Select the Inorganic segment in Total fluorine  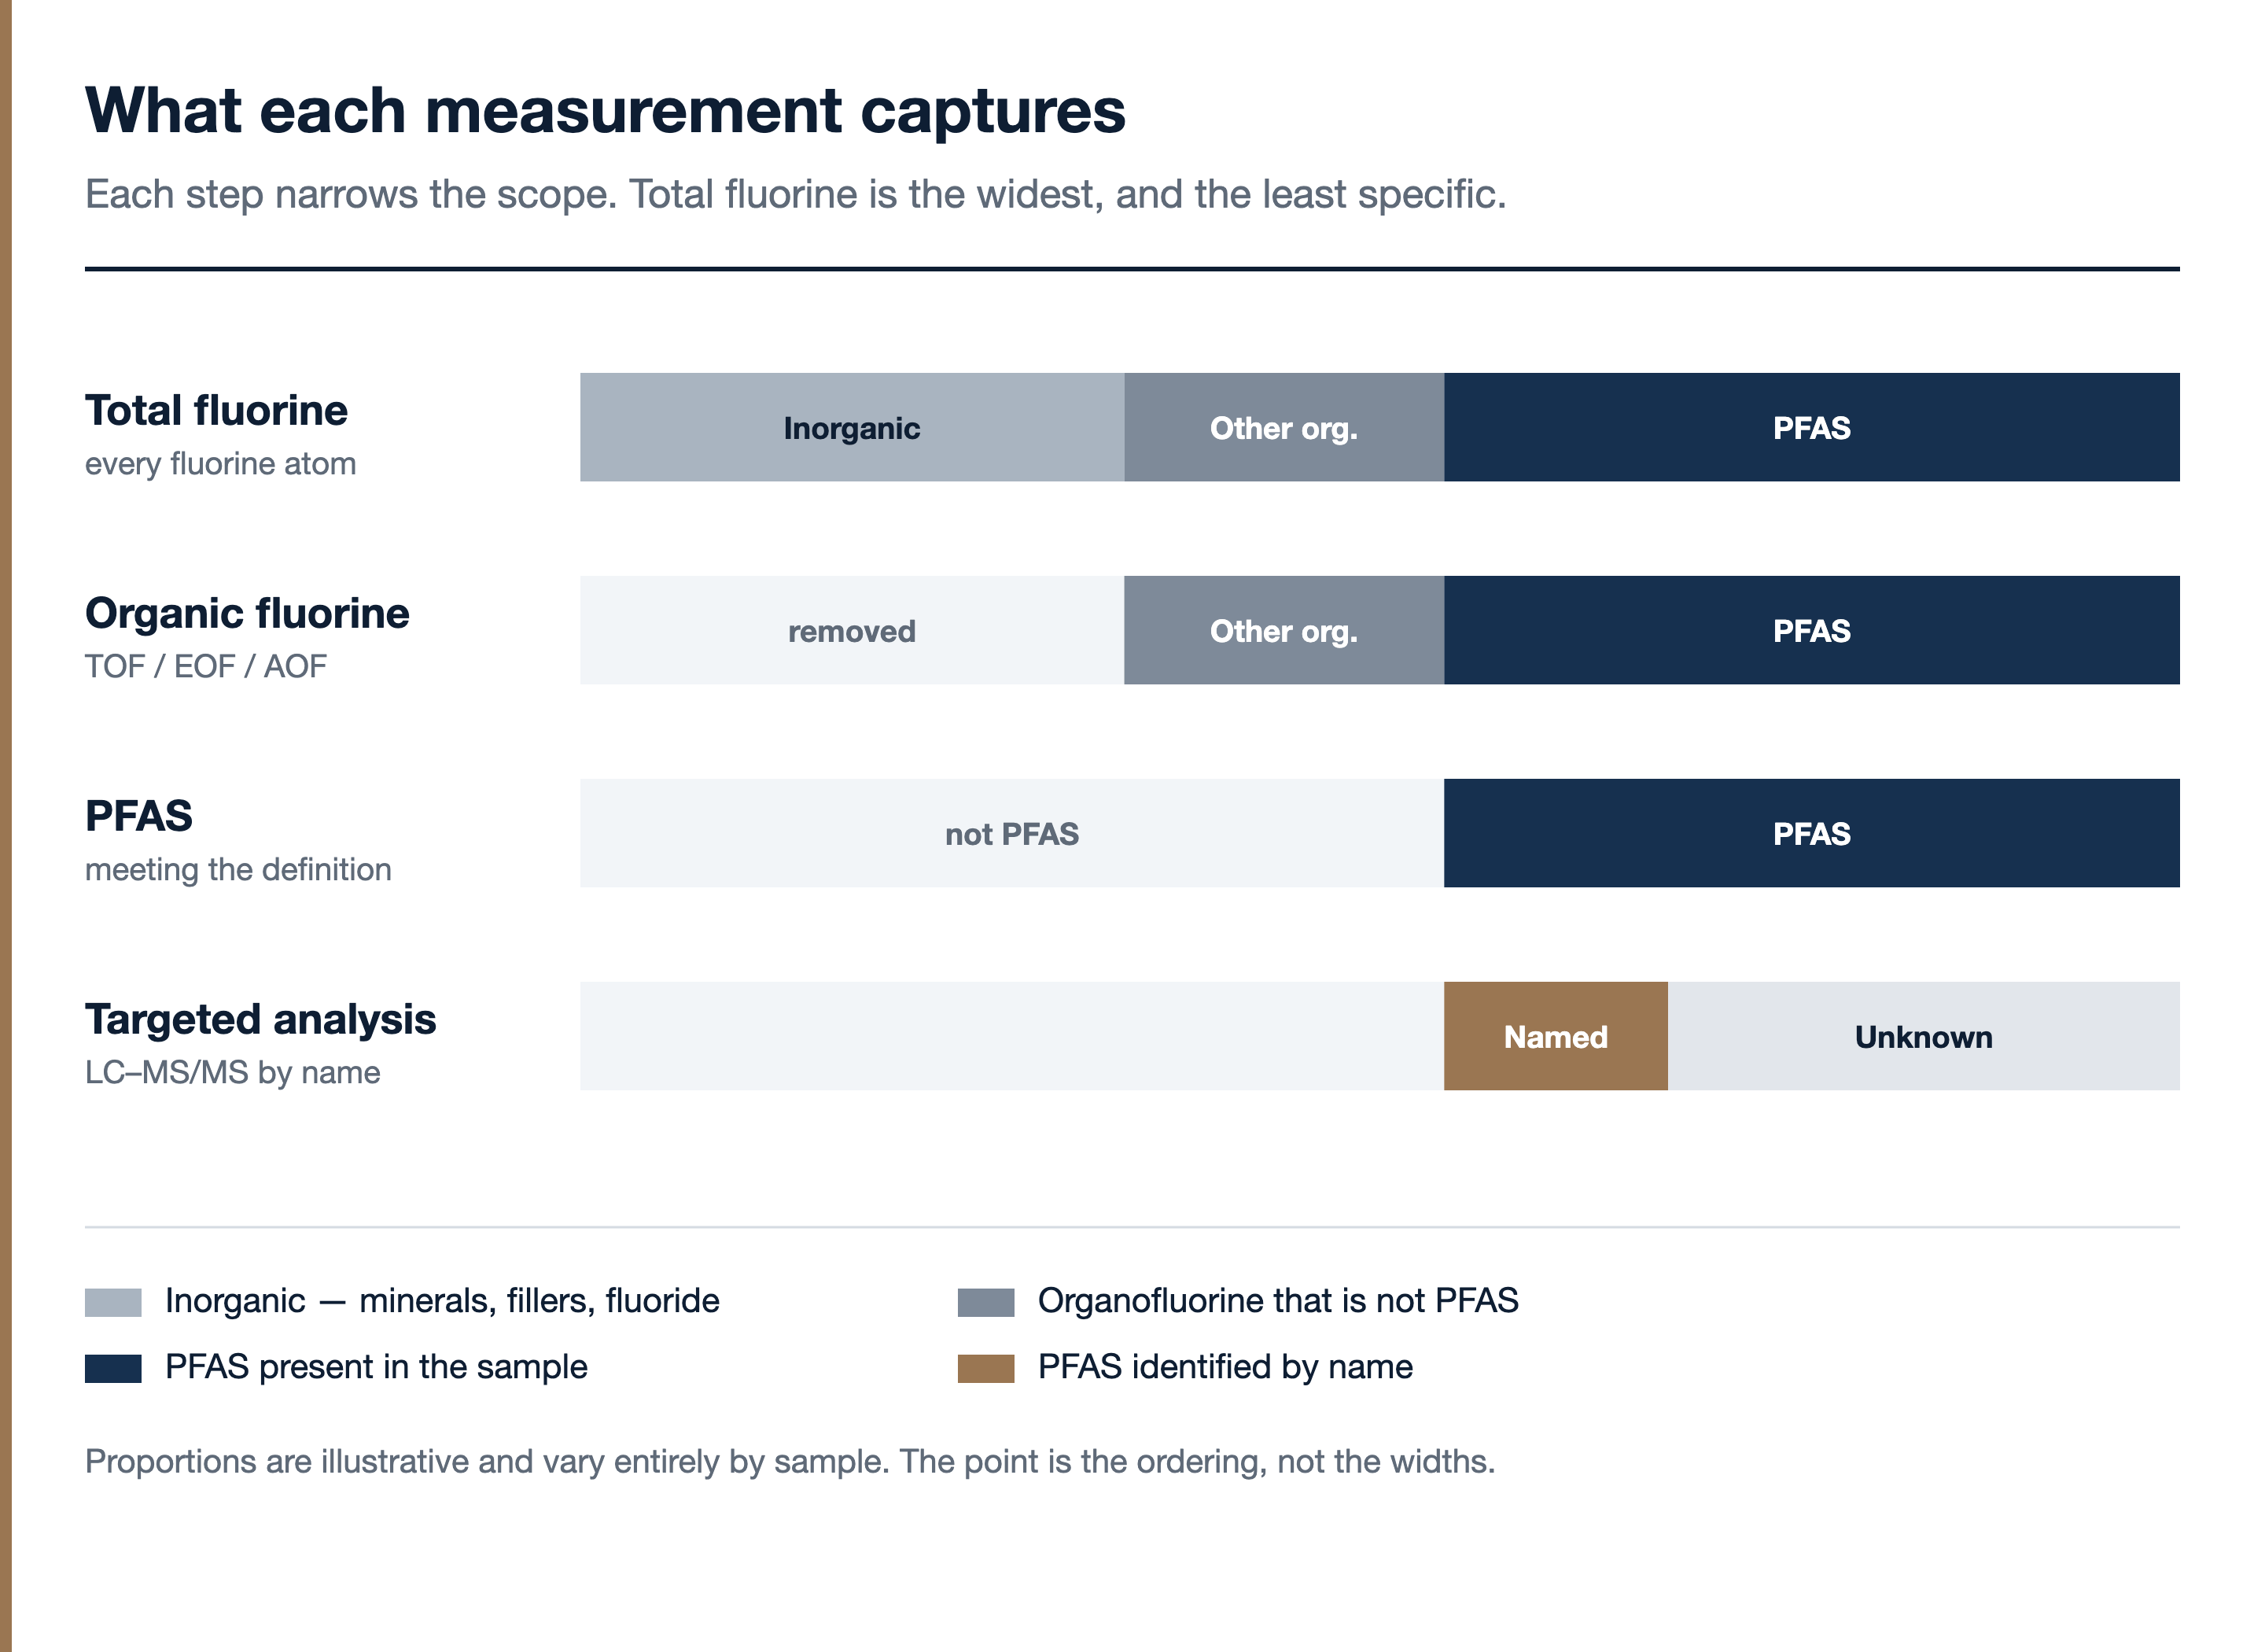click(852, 427)
